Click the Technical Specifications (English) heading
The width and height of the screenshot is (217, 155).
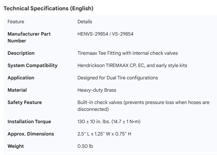48,9
